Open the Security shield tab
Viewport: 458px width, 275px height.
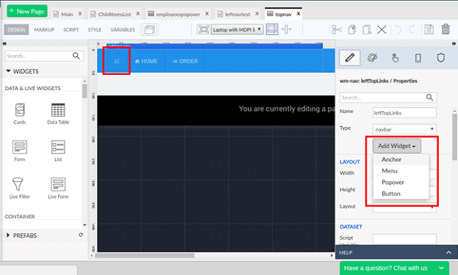[x=440, y=57]
